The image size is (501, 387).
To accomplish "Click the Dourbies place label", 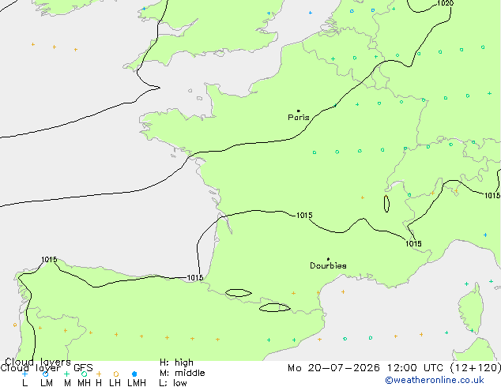I will [328, 265].
